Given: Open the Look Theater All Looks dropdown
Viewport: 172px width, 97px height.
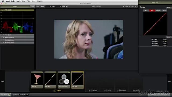Looking at the screenshot, I should tap(53, 6).
